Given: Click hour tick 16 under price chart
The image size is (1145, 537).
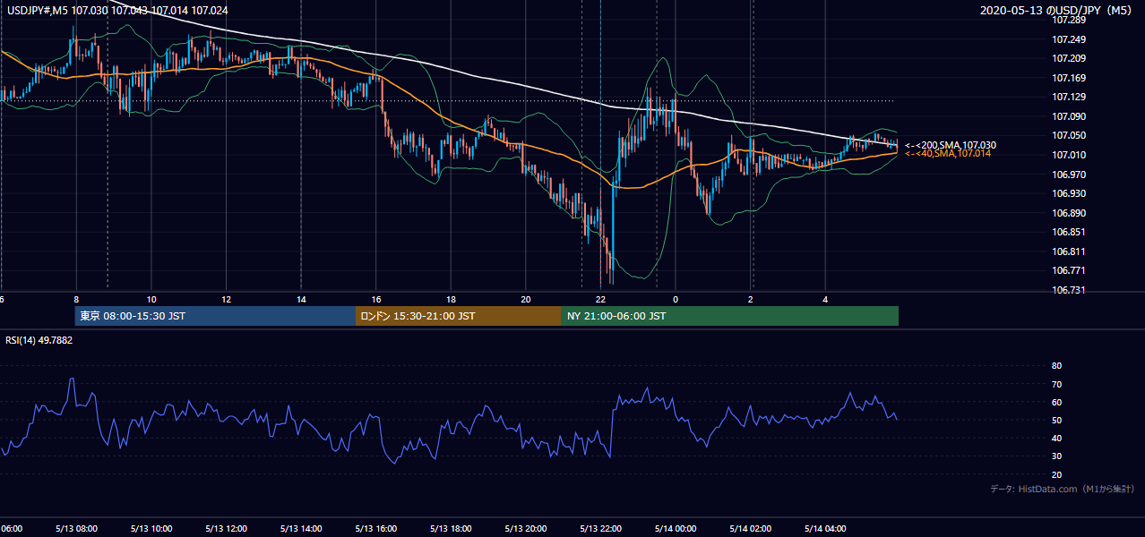Looking at the screenshot, I should point(376,300).
